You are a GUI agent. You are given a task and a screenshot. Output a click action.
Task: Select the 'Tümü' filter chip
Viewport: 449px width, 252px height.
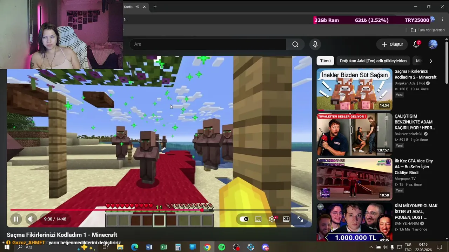(325, 61)
